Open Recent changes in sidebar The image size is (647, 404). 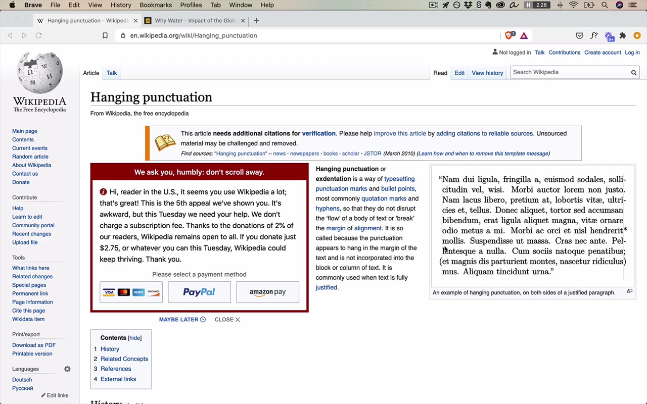[31, 234]
